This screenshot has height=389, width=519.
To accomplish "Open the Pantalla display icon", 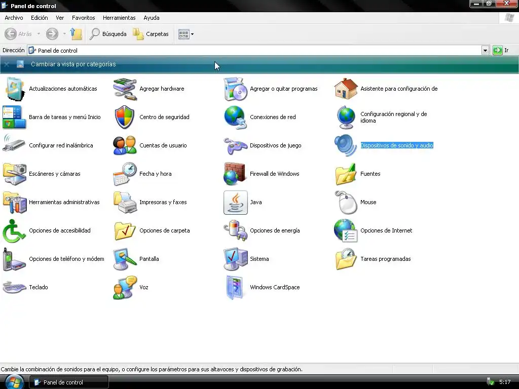I will [125, 259].
